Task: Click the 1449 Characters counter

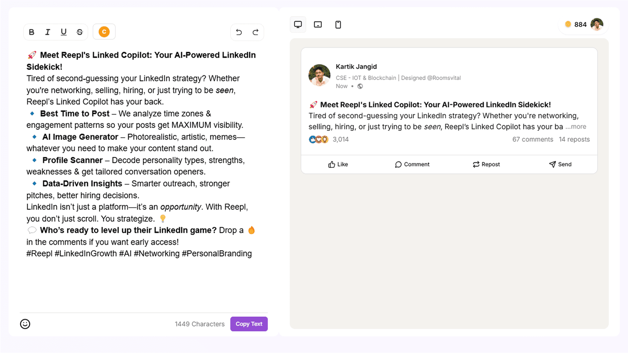Action: [x=200, y=324]
